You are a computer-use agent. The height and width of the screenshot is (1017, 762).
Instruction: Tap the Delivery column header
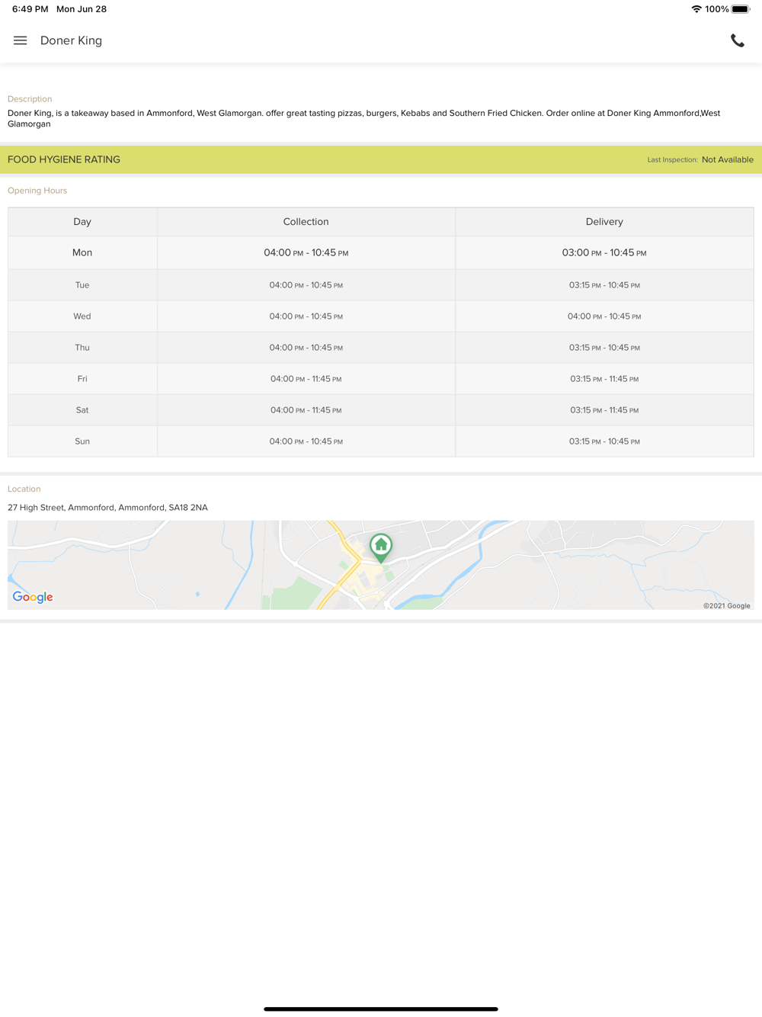[604, 222]
